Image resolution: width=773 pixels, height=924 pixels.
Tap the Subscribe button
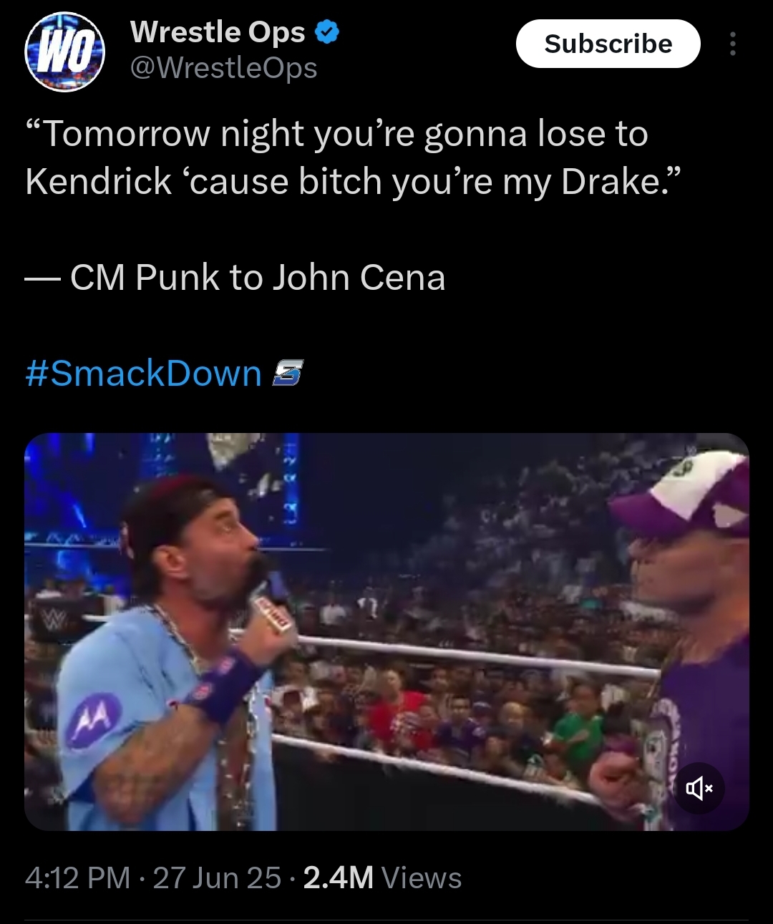coord(608,44)
